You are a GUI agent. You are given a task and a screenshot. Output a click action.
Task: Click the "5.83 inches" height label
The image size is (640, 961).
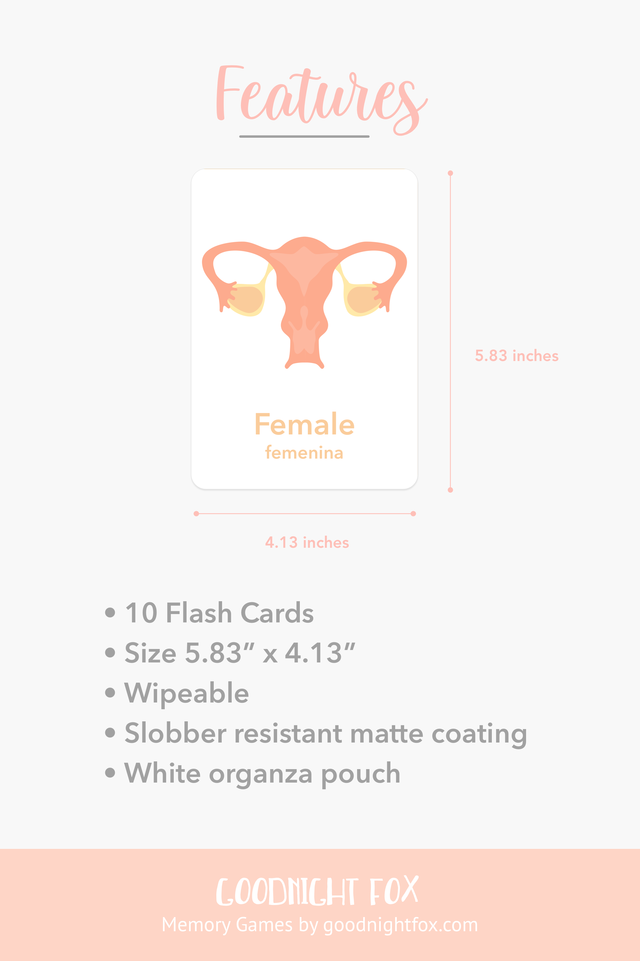pyautogui.click(x=516, y=356)
